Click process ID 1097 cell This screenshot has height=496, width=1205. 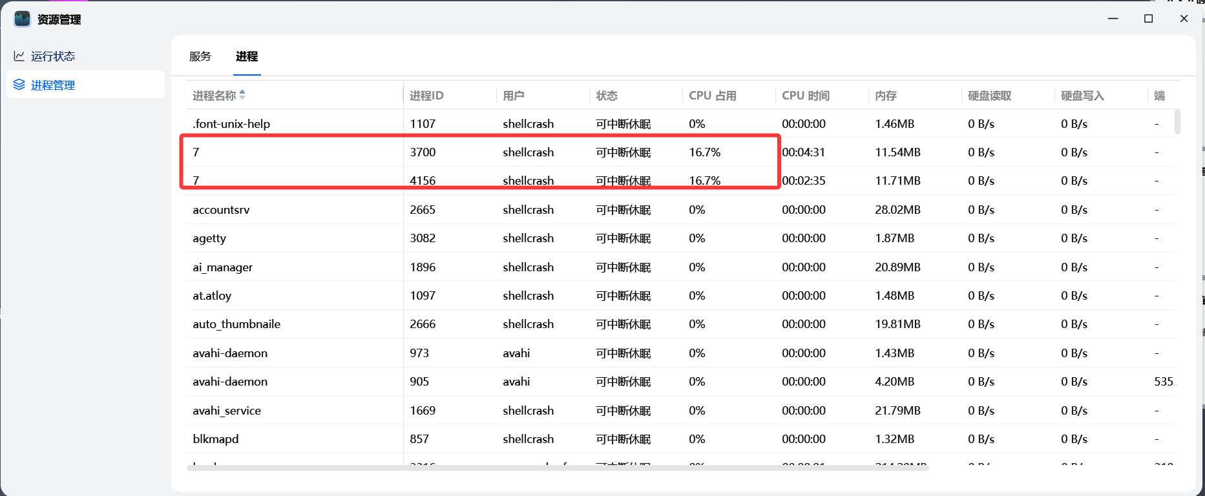coord(423,296)
